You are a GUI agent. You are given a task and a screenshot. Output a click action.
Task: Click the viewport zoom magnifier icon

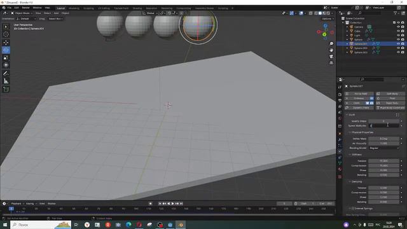[x=331, y=44]
